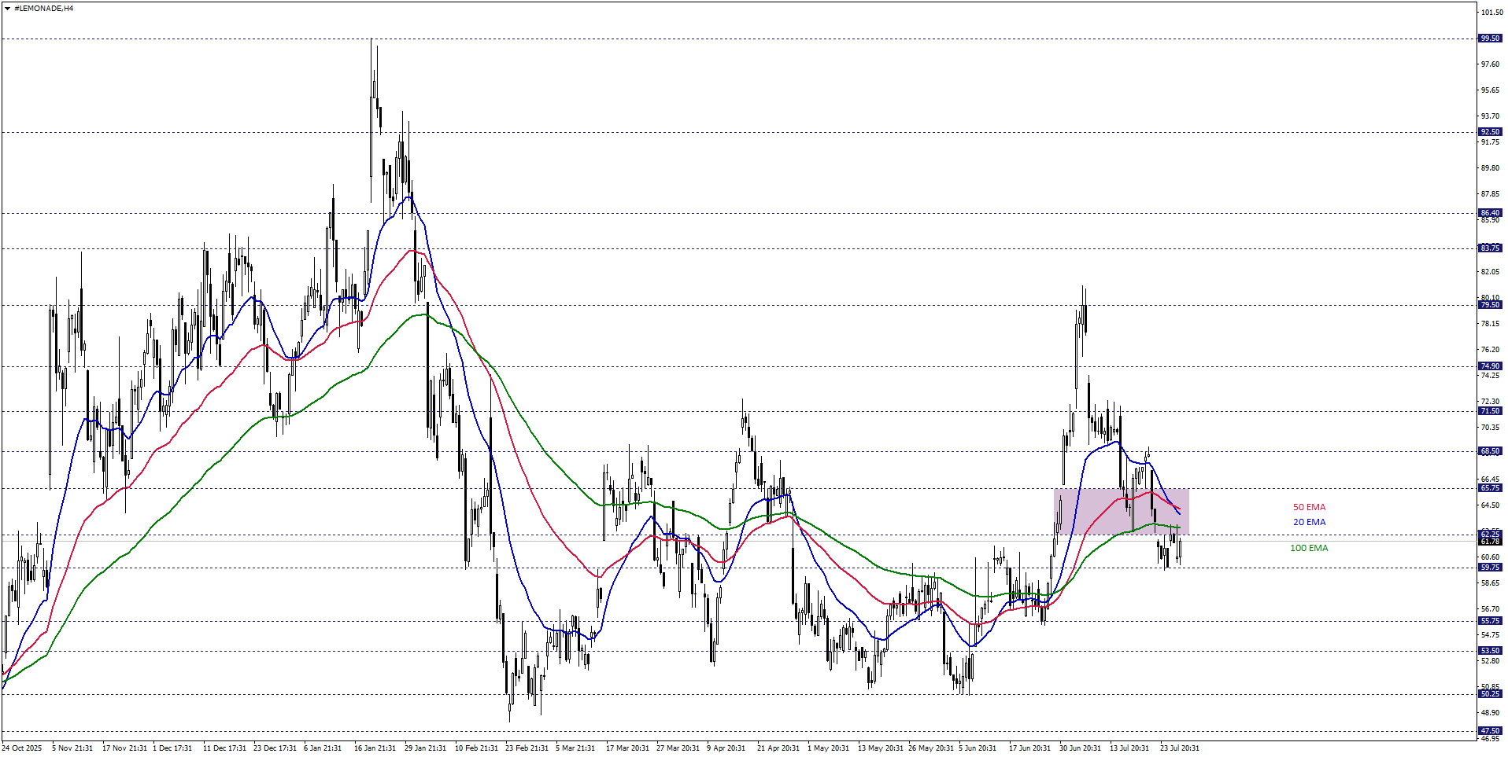The image size is (1508, 757).
Task: Click the 95.65 price scale value
Action: click(1490, 90)
